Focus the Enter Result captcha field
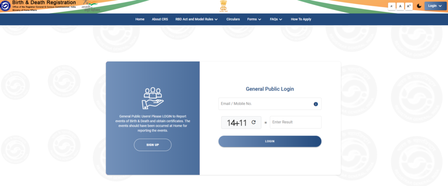The height and width of the screenshot is (186, 448). pyautogui.click(x=295, y=122)
